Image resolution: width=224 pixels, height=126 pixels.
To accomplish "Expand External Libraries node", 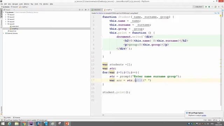I will 3,33.
